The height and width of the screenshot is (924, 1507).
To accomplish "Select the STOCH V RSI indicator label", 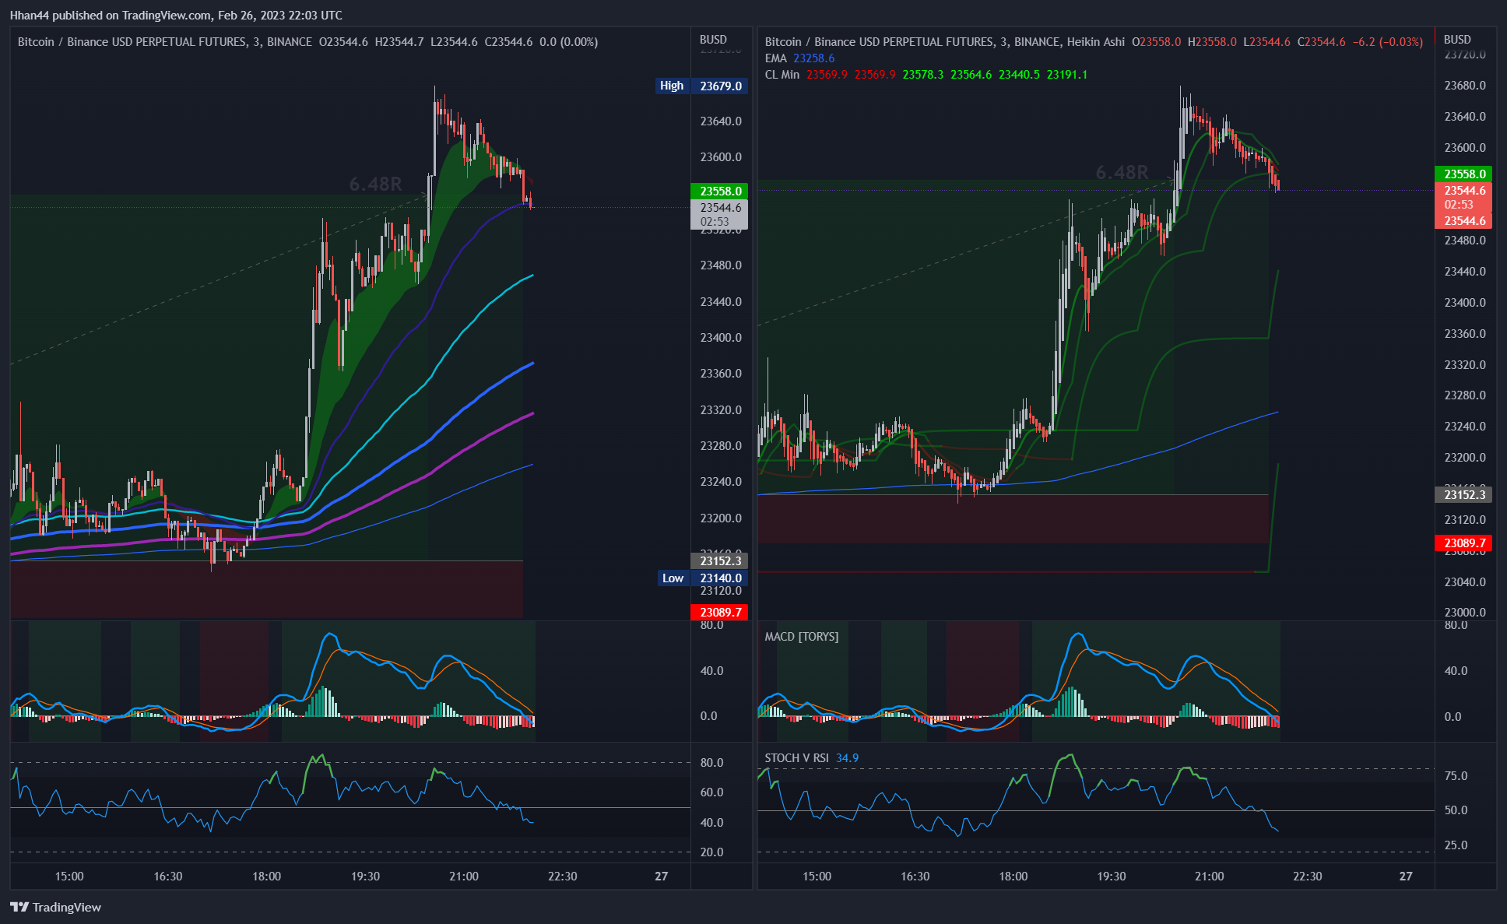I will pyautogui.click(x=796, y=758).
